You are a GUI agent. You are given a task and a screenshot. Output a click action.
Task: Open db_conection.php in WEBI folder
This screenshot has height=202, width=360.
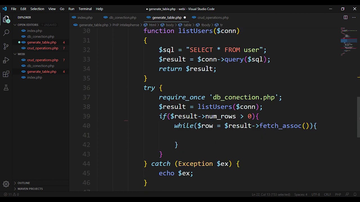pyautogui.click(x=40, y=66)
